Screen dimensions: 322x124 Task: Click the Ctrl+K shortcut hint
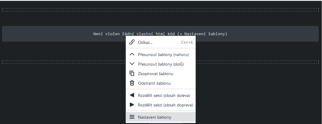(187, 42)
